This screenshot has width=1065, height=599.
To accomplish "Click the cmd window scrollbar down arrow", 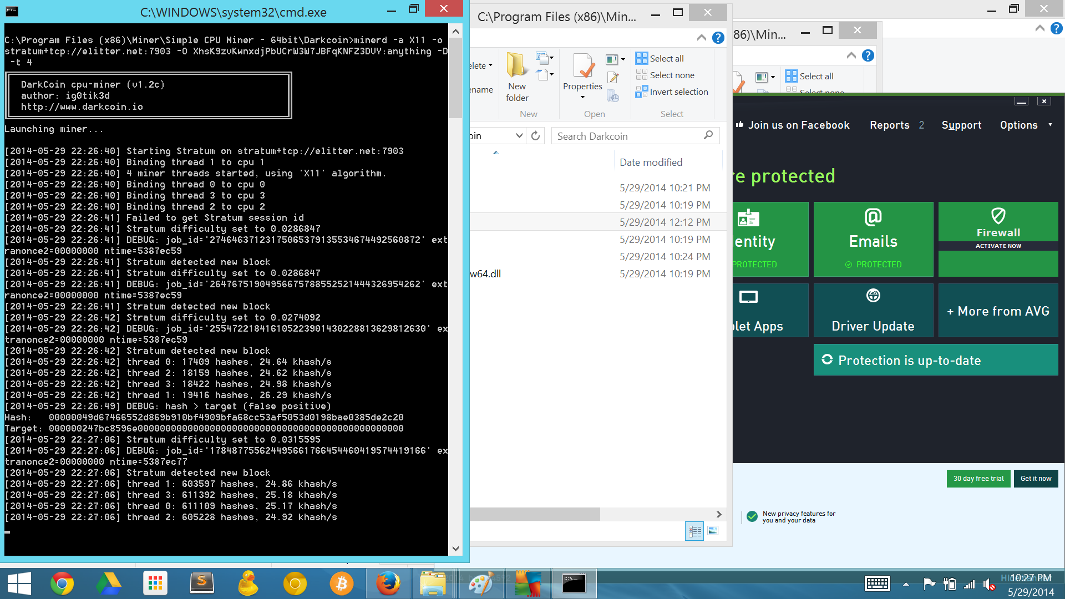I will tap(455, 549).
